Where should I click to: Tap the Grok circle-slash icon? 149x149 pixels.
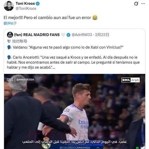(136, 4)
